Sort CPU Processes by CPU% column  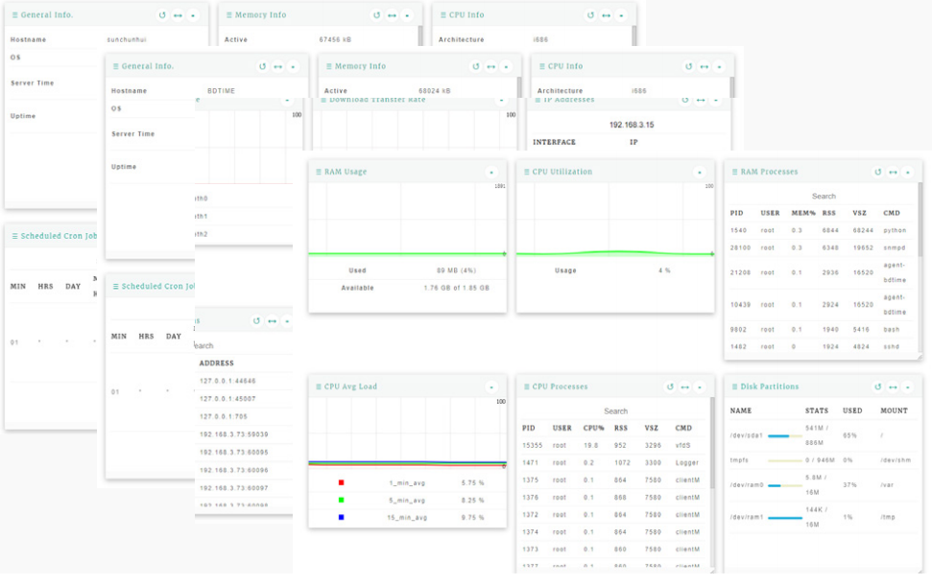coord(594,428)
